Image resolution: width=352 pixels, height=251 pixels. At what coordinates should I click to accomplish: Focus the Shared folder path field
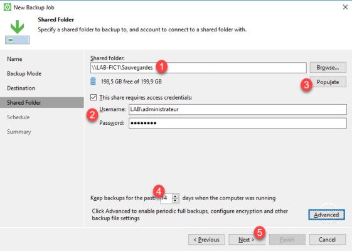(x=198, y=68)
